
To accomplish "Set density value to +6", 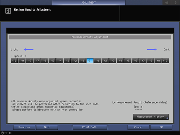I will point(135,61).
